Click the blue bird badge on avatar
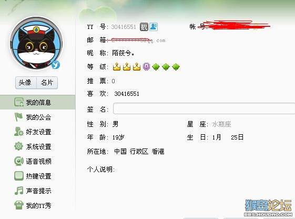 pyautogui.click(x=56, y=65)
